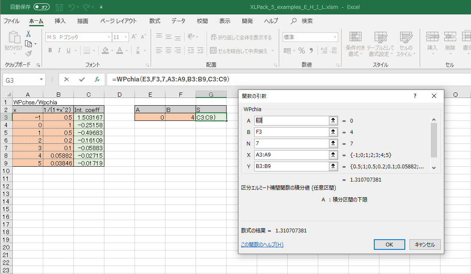Click the B argument input field
This screenshot has width=471, height=274.
pos(292,132)
